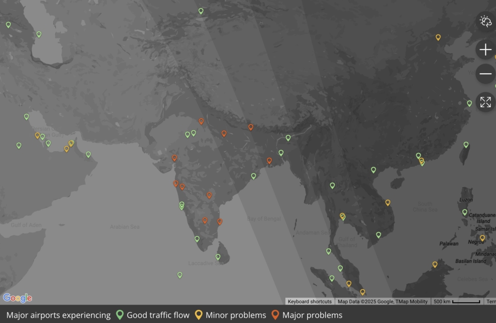Click the orange marker near Kolkata
496x323 pixels.
[x=269, y=160]
